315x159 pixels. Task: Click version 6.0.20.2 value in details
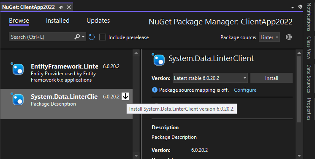pos(199,150)
